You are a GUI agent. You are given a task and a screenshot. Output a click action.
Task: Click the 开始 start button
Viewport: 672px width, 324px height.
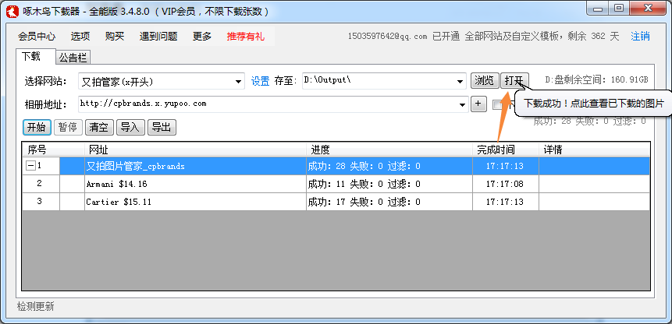pyautogui.click(x=37, y=128)
